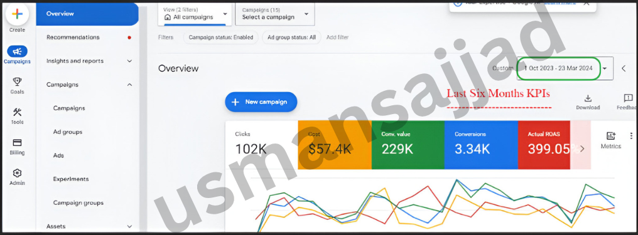
Task: Click the New campaign button
Action: (261, 102)
